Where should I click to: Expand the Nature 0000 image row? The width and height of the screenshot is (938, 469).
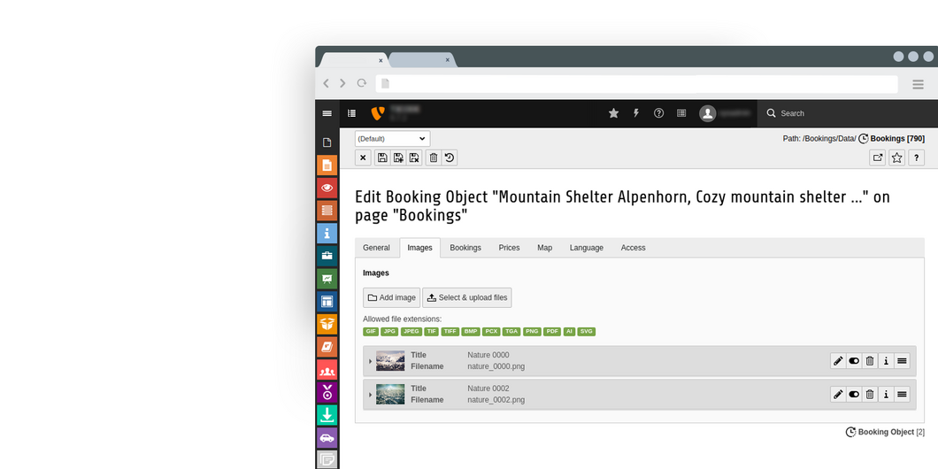[370, 361]
